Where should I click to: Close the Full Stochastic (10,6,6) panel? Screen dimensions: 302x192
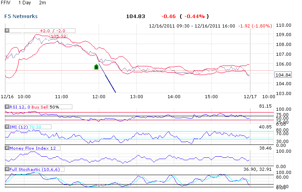pyautogui.click(x=7, y=169)
